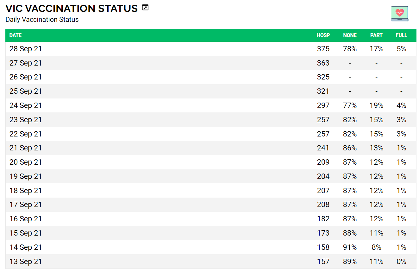Select the 28 Sep 21 row date
Image resolution: width=419 pixels, height=272 pixels.
26,49
